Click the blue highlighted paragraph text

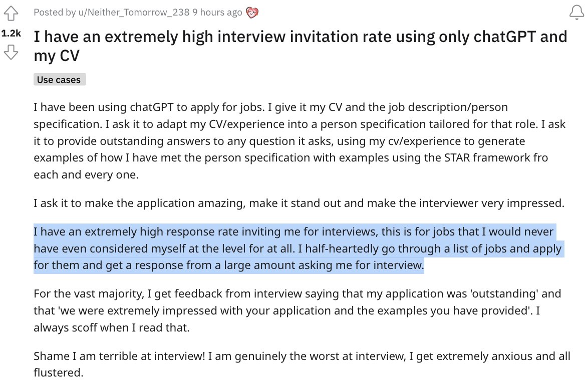pyautogui.click(x=299, y=248)
